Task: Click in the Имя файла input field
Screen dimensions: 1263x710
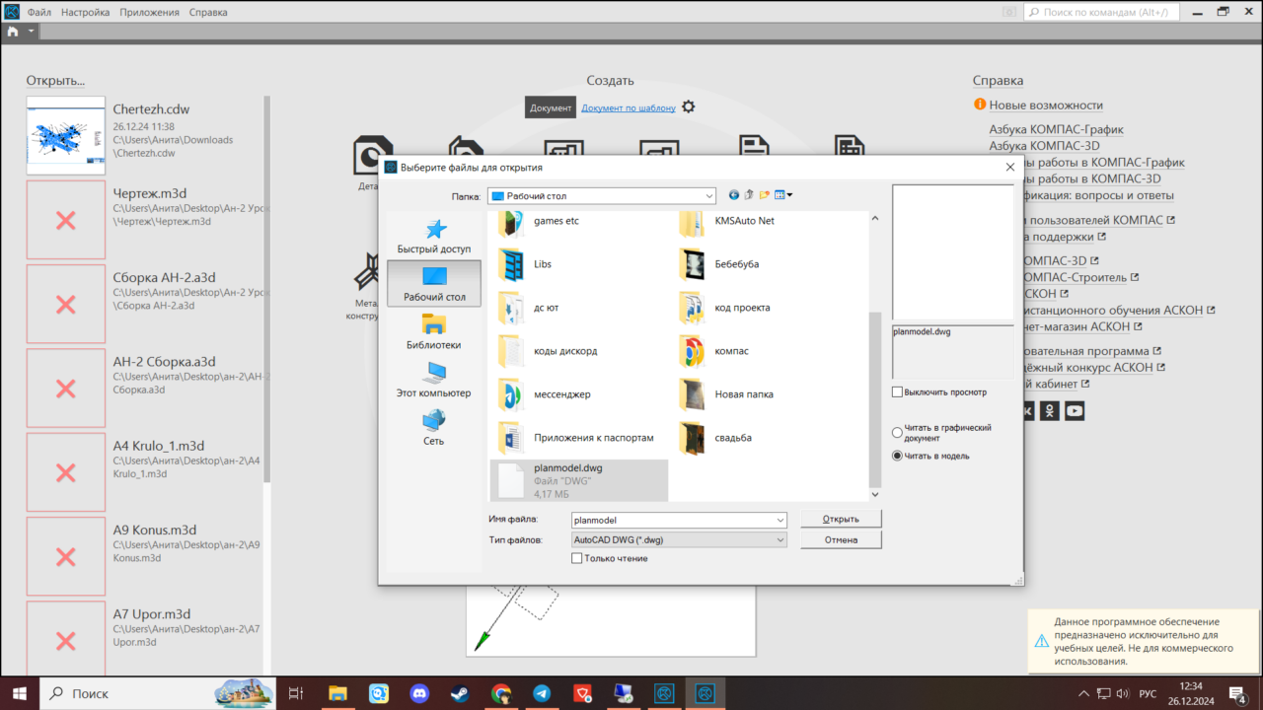Action: pyautogui.click(x=673, y=520)
